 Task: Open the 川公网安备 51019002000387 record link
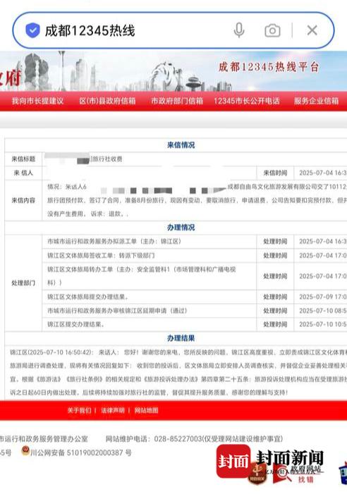[81, 452]
